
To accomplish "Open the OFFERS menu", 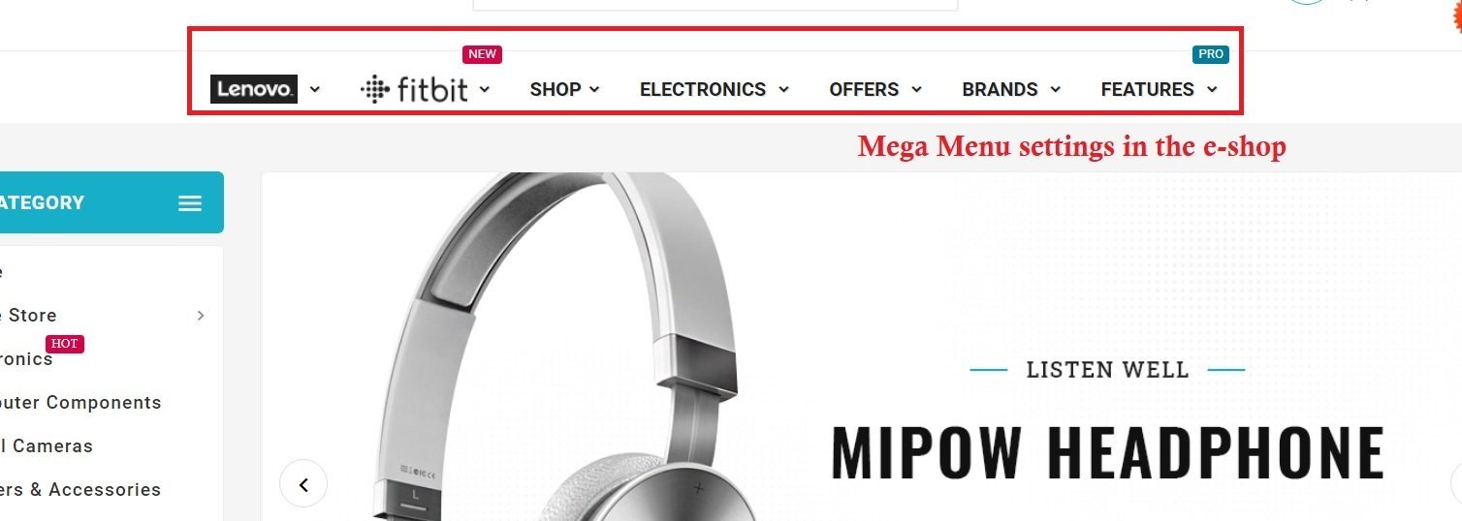I will pos(875,89).
